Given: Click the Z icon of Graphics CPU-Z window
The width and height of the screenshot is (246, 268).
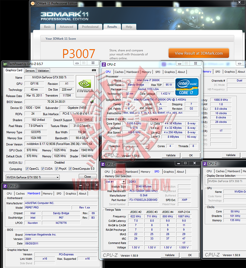Looking at the screenshot, I should tap(205, 164).
